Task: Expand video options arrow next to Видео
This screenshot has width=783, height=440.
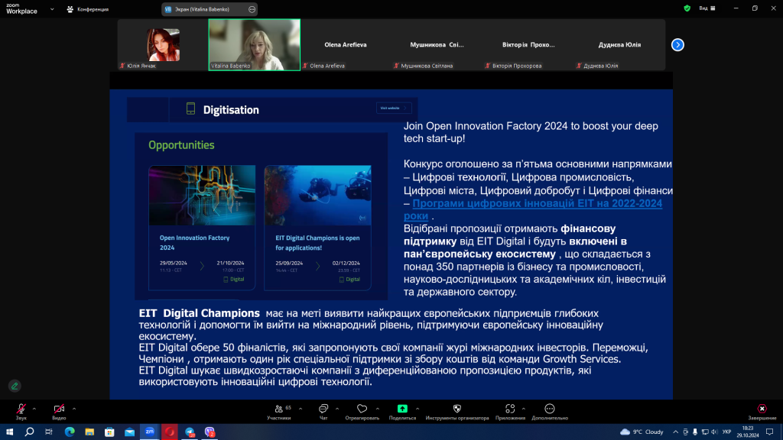Action: pyautogui.click(x=74, y=409)
